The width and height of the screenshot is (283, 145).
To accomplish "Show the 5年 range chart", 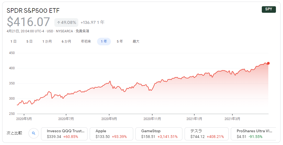I will [120, 42].
